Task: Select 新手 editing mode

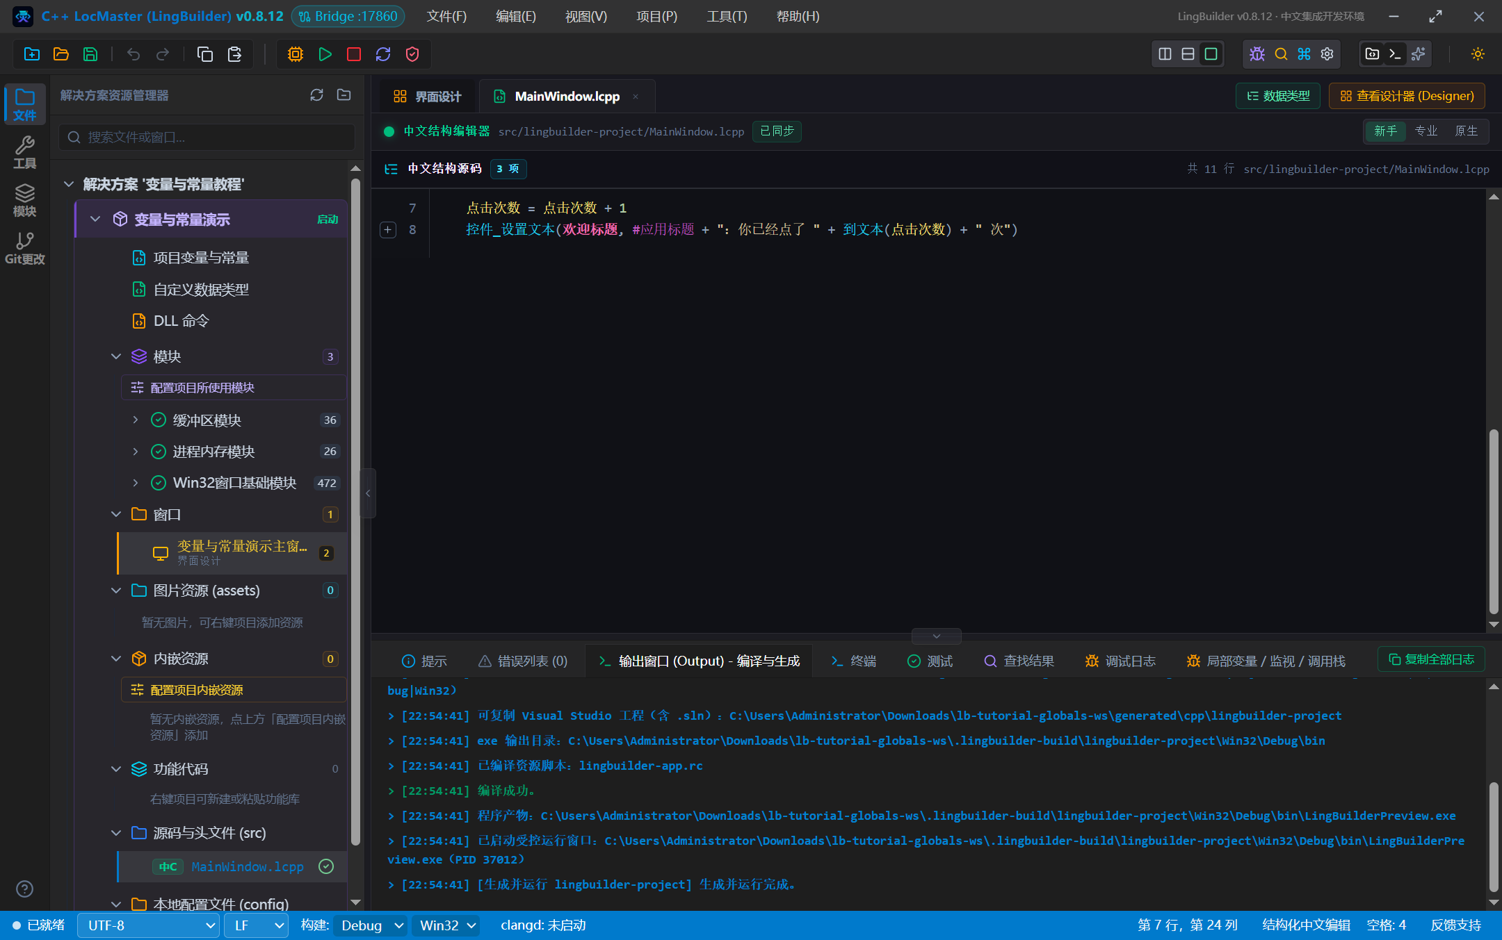Action: [x=1385, y=131]
